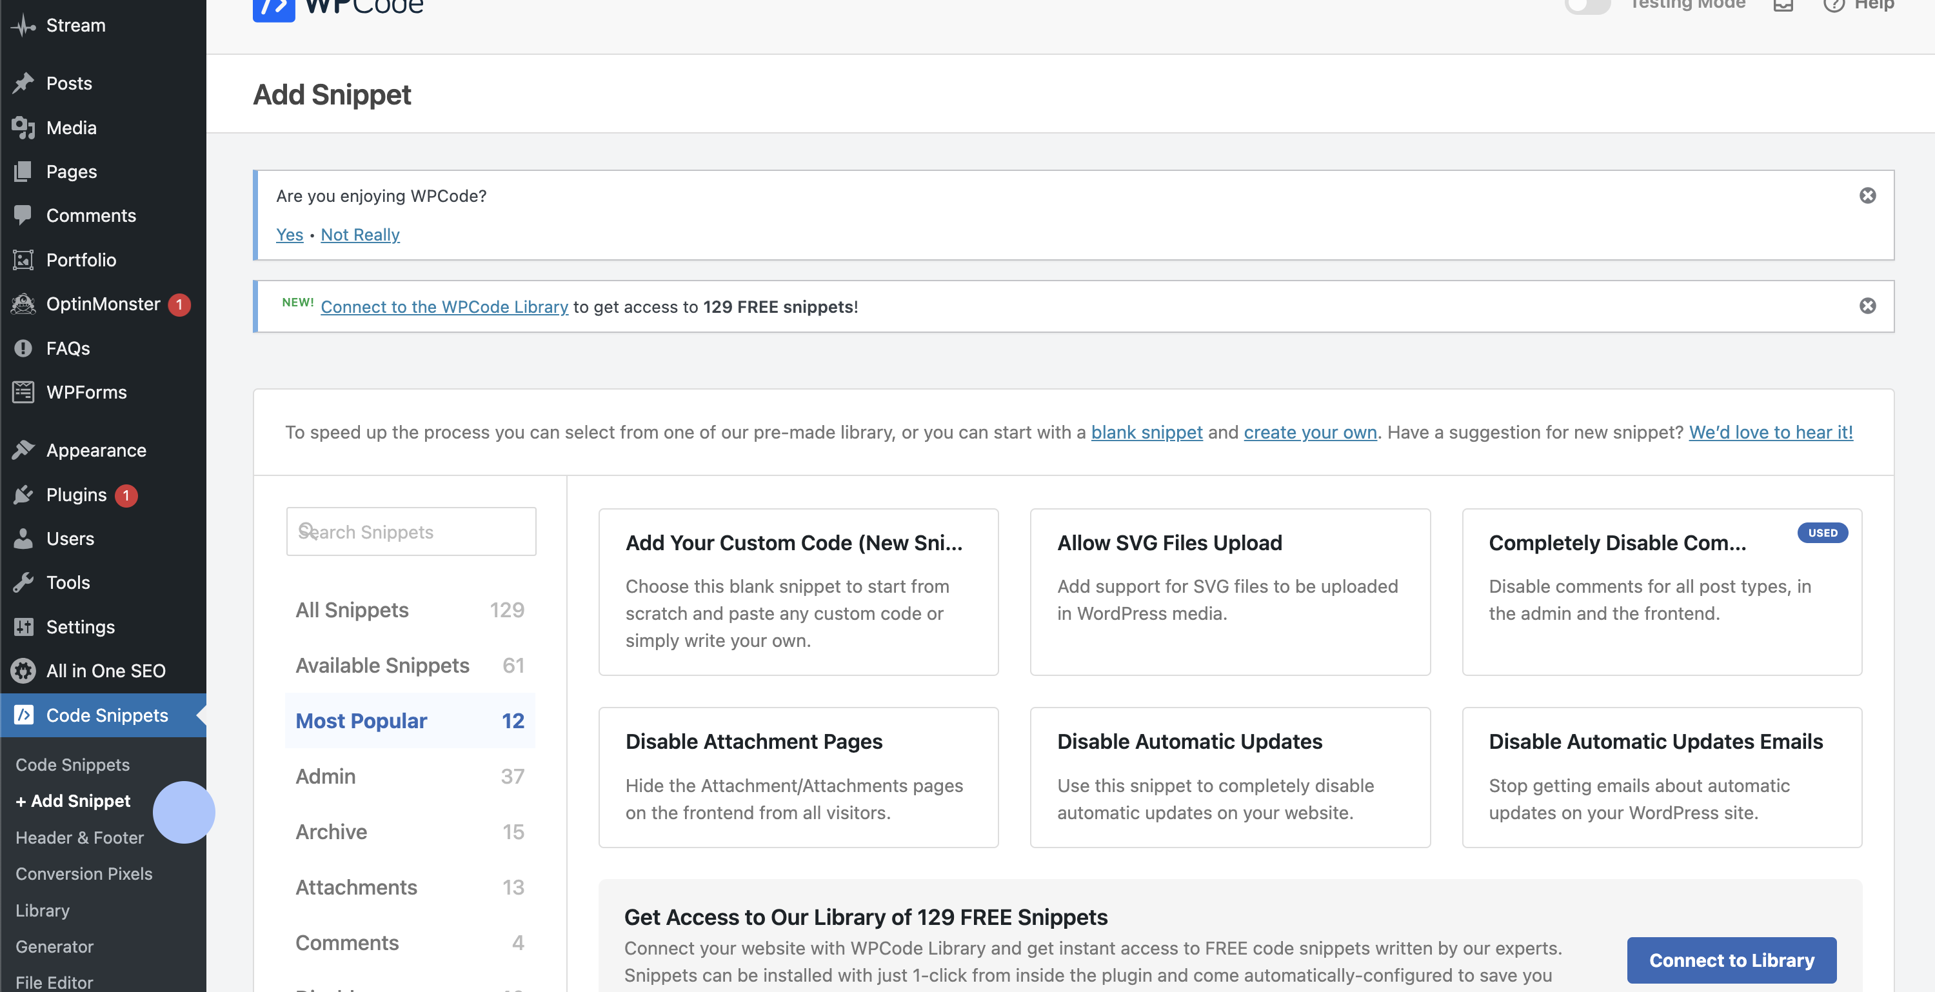
Task: Click the Users person icon
Action: 23,539
